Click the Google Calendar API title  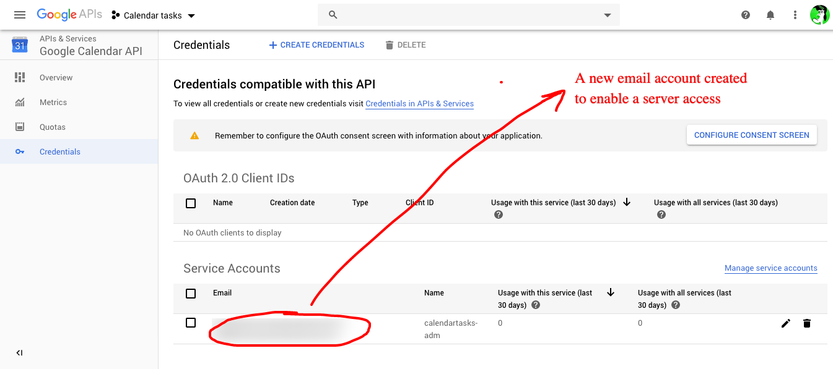click(91, 51)
